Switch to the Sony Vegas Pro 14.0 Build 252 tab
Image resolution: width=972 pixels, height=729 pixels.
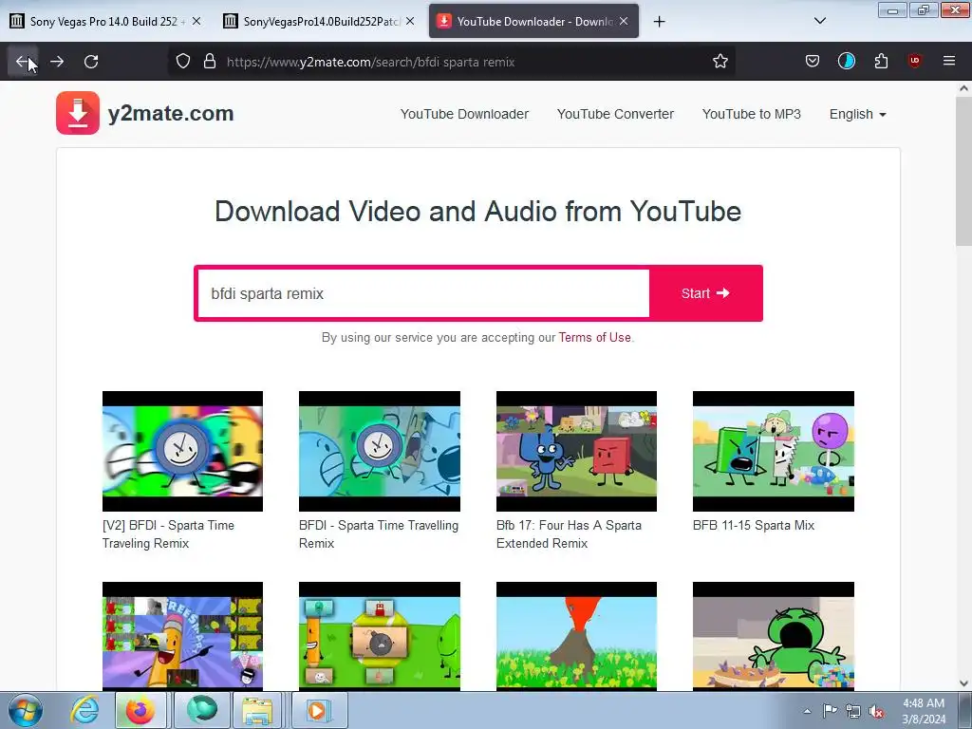104,22
